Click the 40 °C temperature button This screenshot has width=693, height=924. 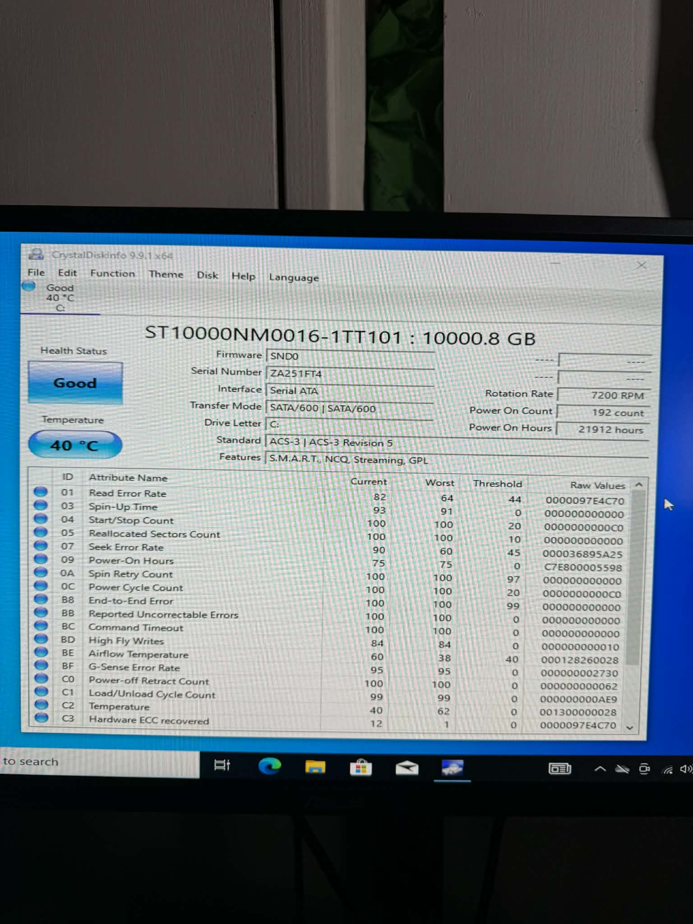click(x=75, y=445)
